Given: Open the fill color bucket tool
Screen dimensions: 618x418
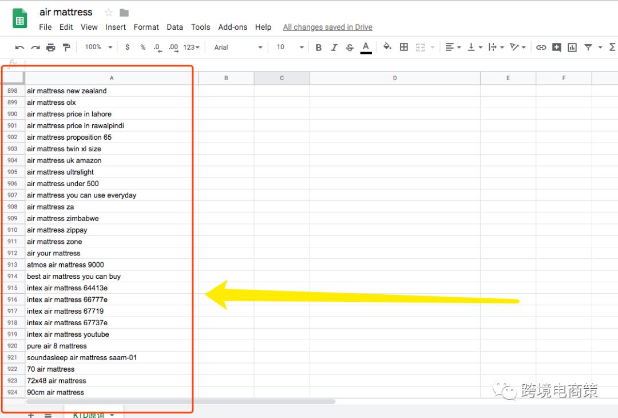Looking at the screenshot, I should pyautogui.click(x=387, y=47).
